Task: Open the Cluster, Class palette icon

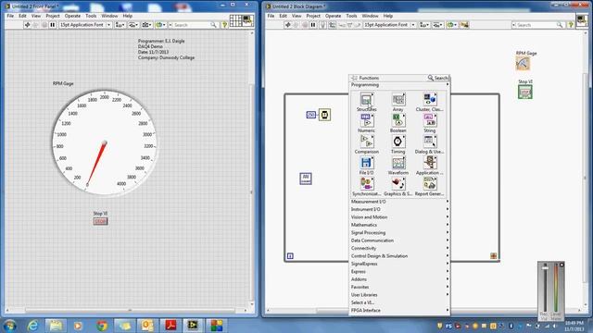Action: tap(430, 100)
